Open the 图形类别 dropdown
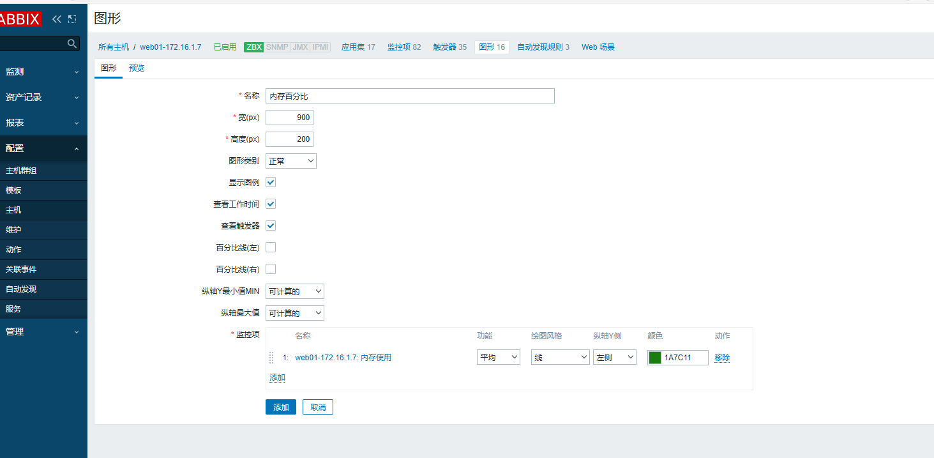 291,161
